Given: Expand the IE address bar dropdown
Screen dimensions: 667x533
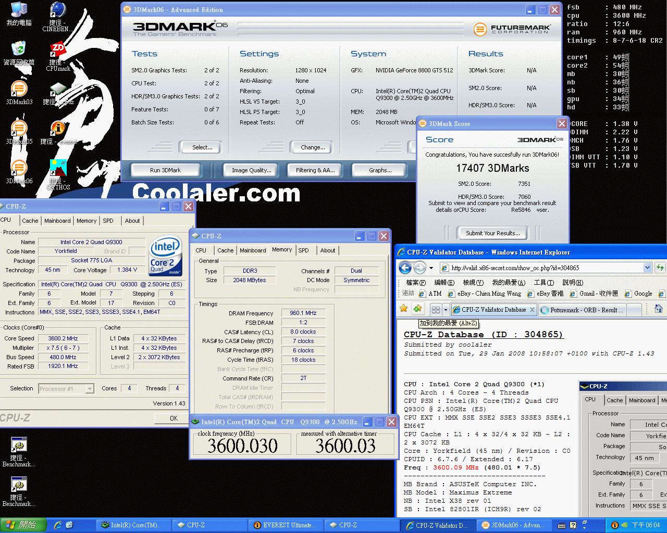Looking at the screenshot, I should pyautogui.click(x=647, y=268).
